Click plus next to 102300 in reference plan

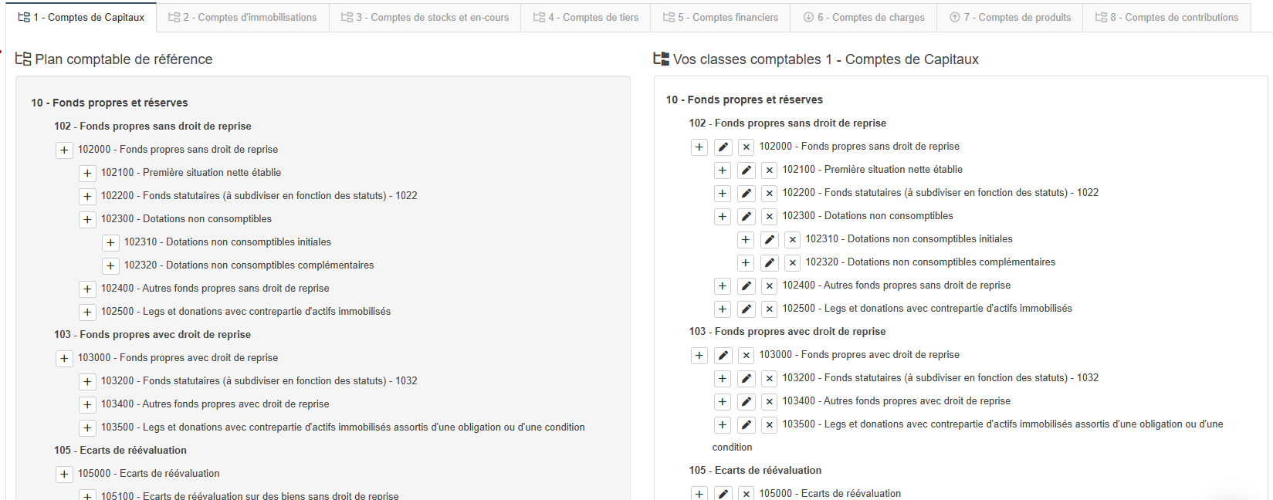pyautogui.click(x=87, y=220)
